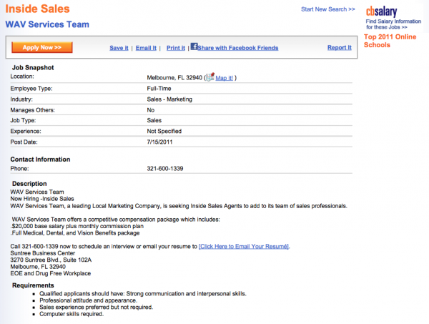Click Start New Search >> link

click(328, 9)
